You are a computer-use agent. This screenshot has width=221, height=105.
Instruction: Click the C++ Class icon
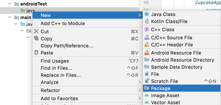click(147, 30)
